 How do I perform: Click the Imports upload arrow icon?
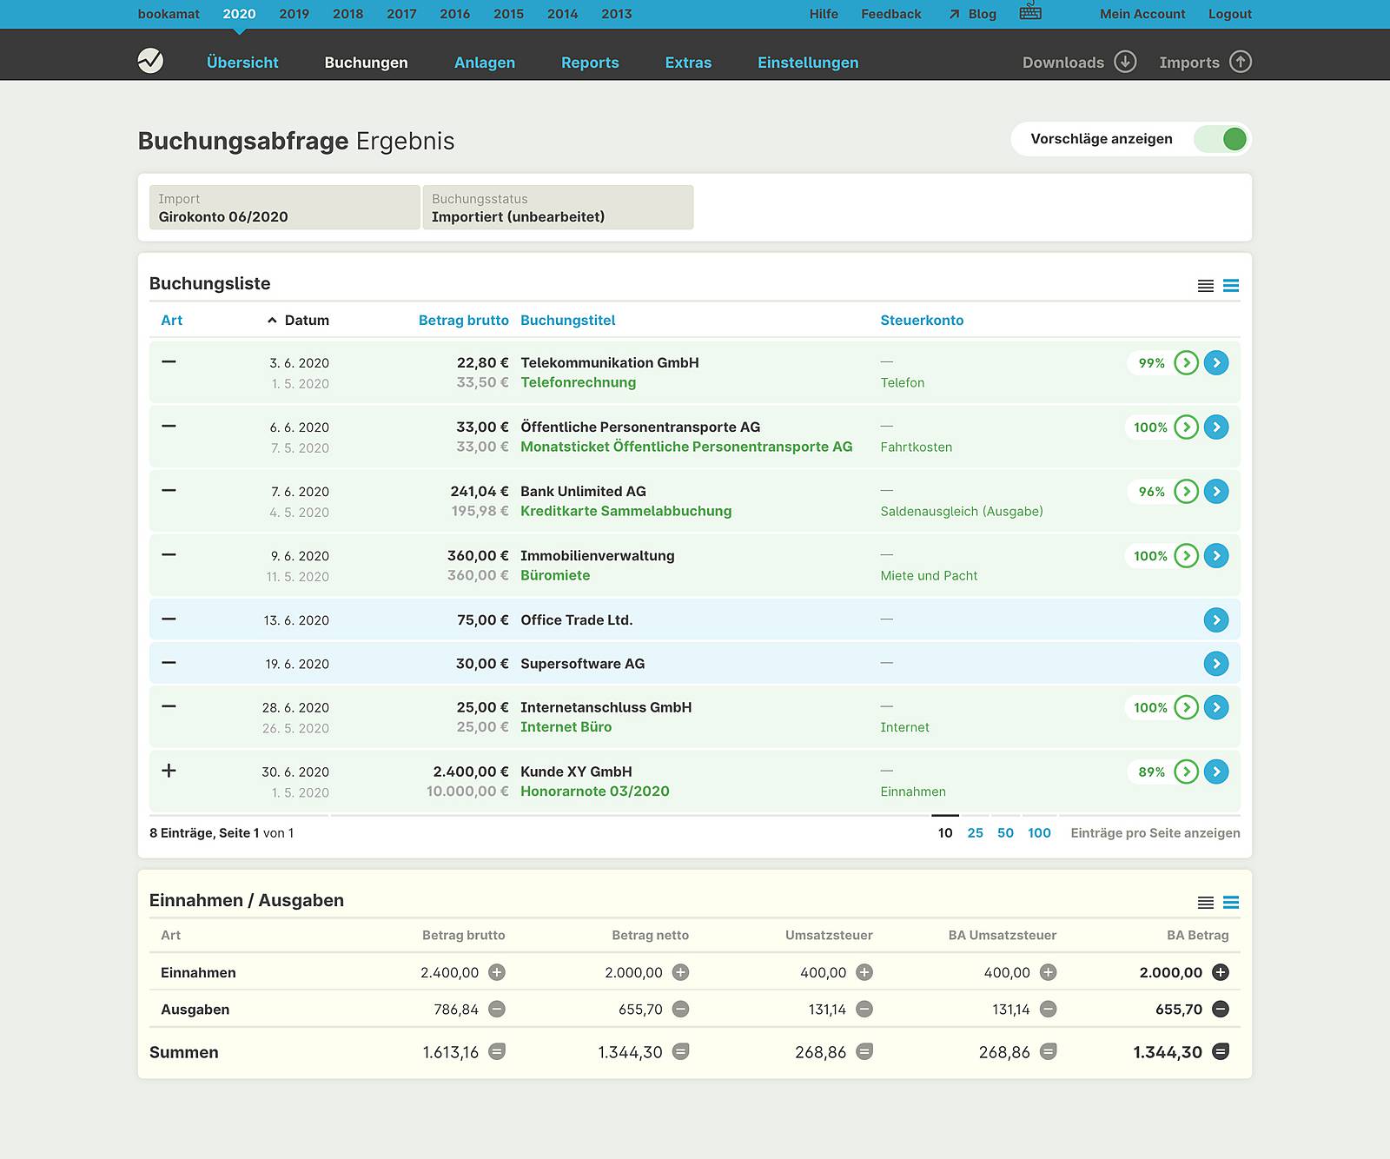click(1241, 62)
